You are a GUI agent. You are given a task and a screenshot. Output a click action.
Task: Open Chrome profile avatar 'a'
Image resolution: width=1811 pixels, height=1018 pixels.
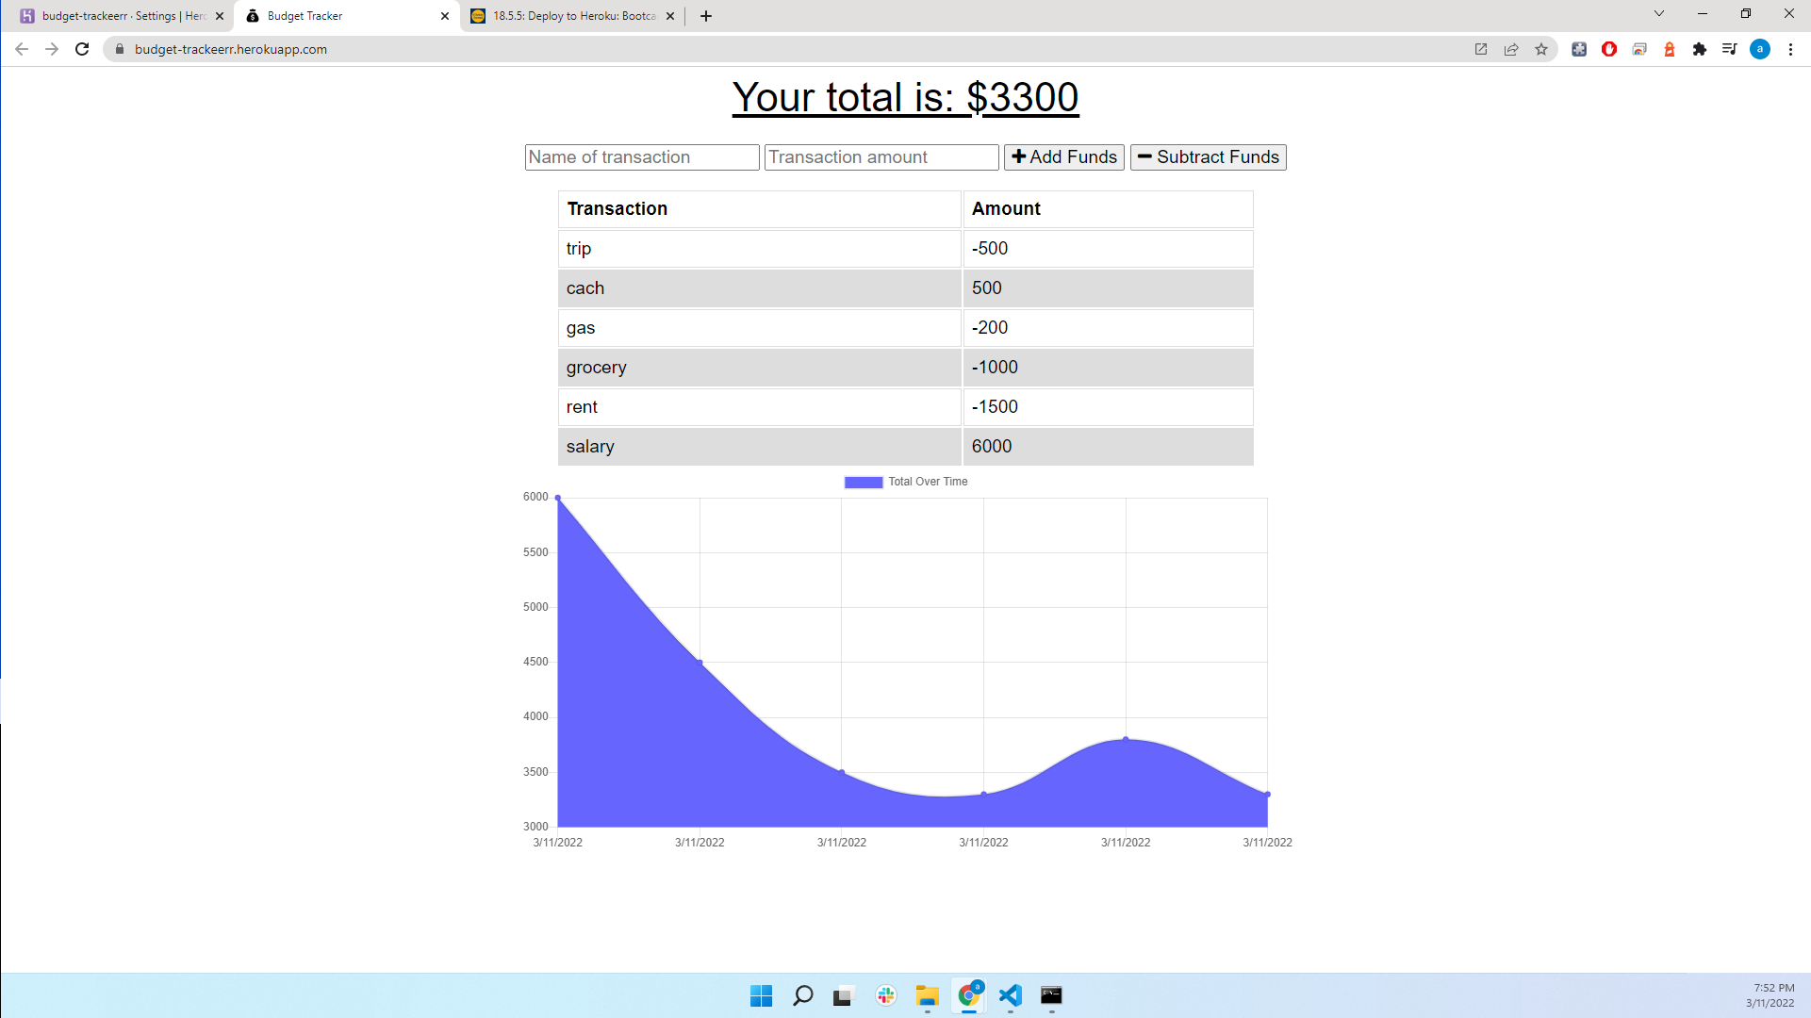(1761, 49)
